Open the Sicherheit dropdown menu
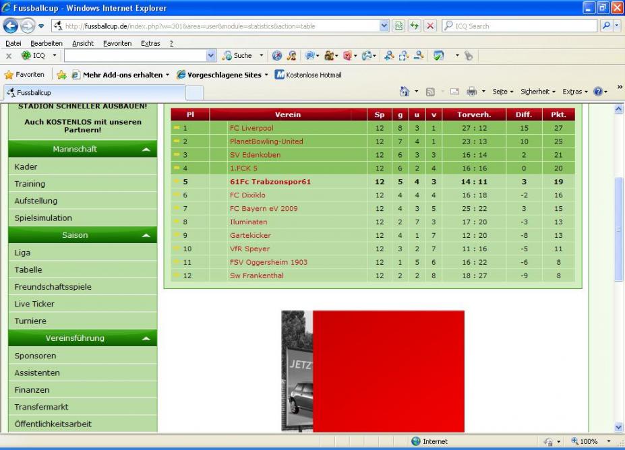625x450 pixels. point(538,92)
